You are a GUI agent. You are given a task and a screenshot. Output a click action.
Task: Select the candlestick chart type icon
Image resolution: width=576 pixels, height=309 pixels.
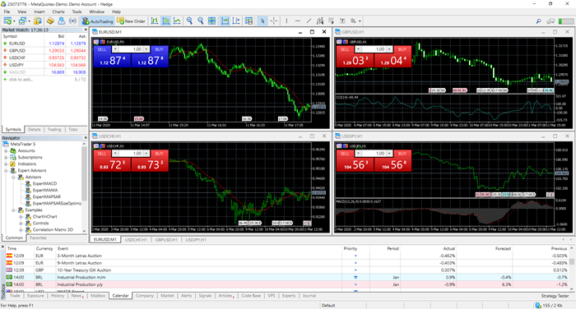(x=166, y=21)
